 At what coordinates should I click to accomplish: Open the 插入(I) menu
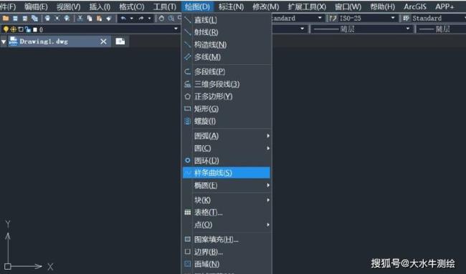point(100,6)
